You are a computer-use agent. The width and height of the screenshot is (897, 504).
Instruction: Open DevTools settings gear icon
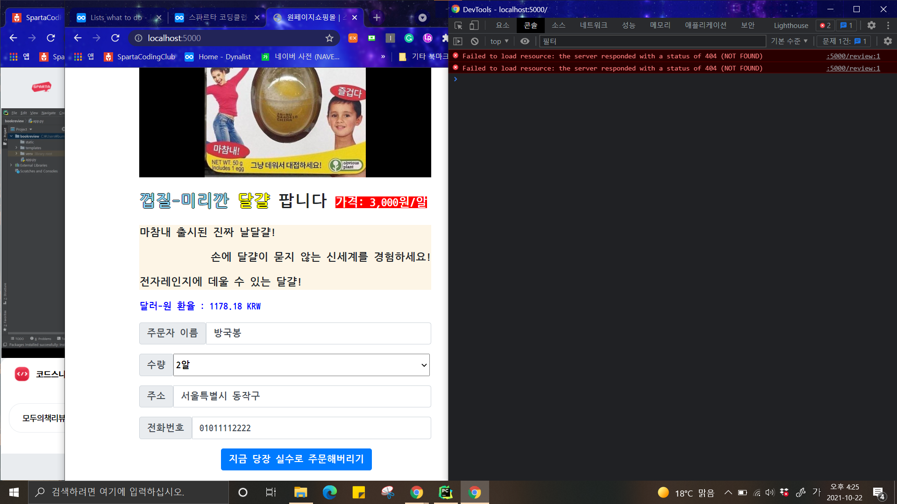click(871, 26)
